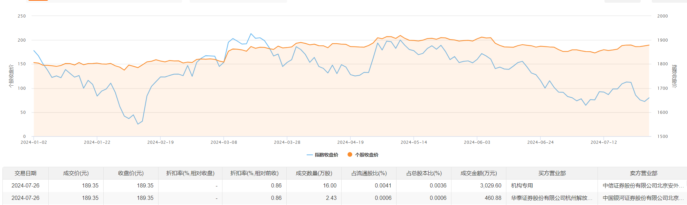Click right y-axis value 2000
Screen dimensions: 687x205
662,16
